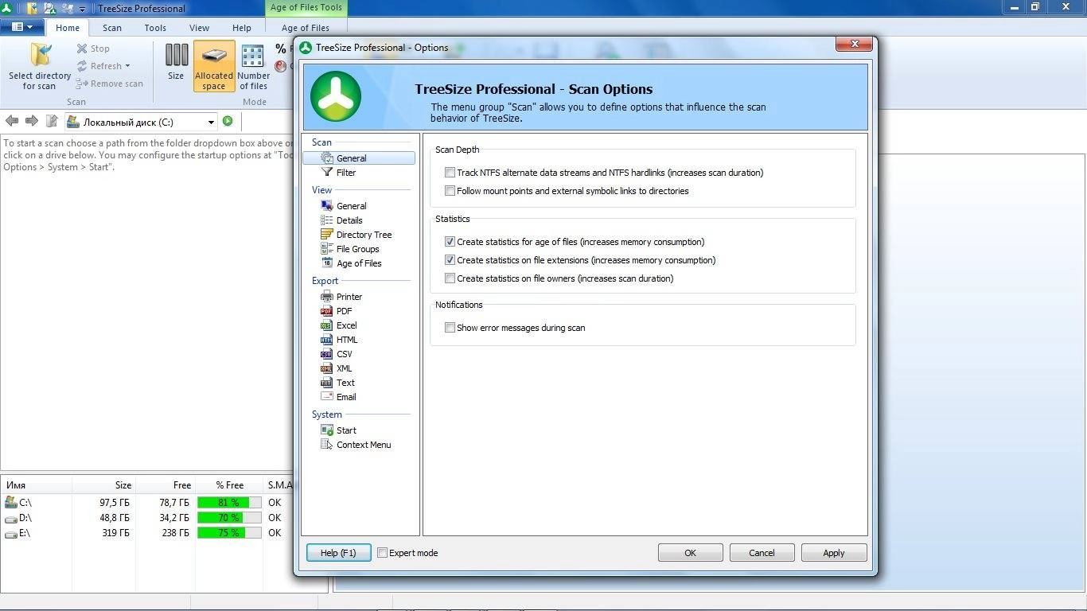Enable Follow mount points and symbolic links
1087x611 pixels.
click(450, 191)
